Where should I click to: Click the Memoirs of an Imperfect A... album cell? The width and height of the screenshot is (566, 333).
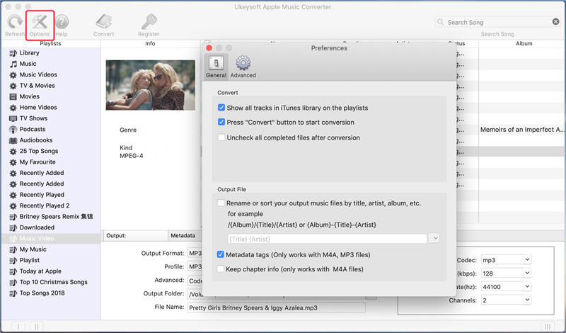[522, 130]
